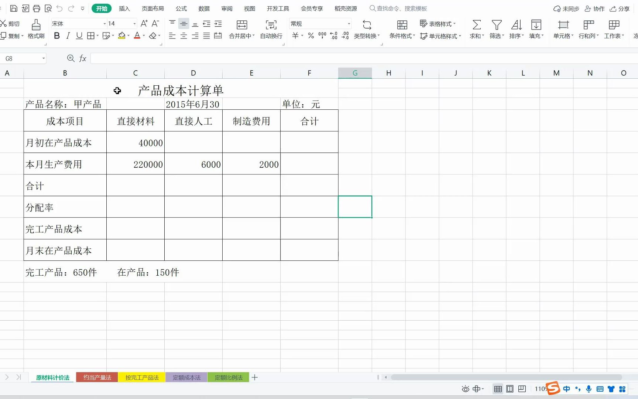Click the Conditional Formatting (条件格式) icon
This screenshot has height=399, width=638.
402,25
